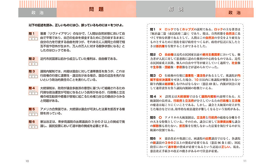Click the red word 正しい in 解説 問6
Viewport: 272px width, 168px height.
[226, 147]
